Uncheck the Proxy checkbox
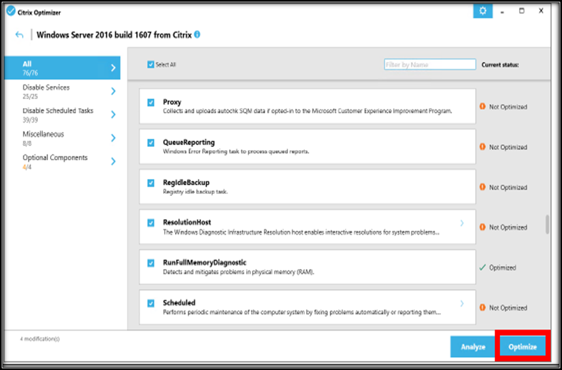 [x=151, y=102]
